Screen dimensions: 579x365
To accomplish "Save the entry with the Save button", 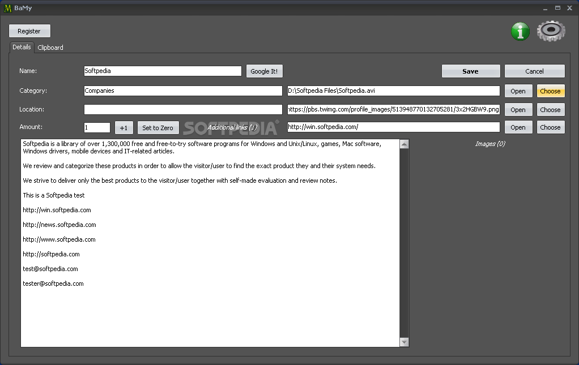I will point(470,71).
